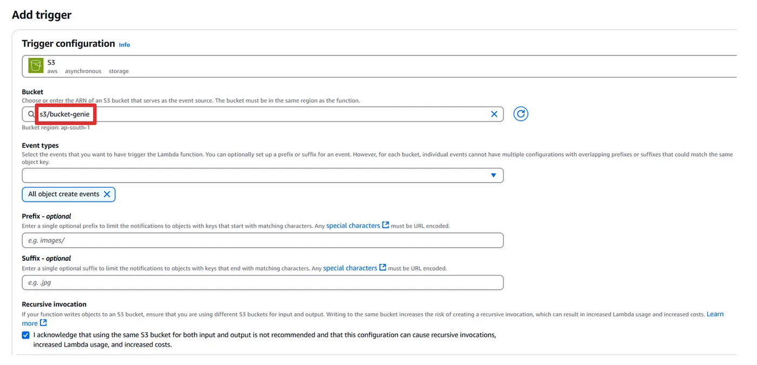The height and width of the screenshot is (365, 757).
Task: Open special characters link under Suffix
Action: 350,268
